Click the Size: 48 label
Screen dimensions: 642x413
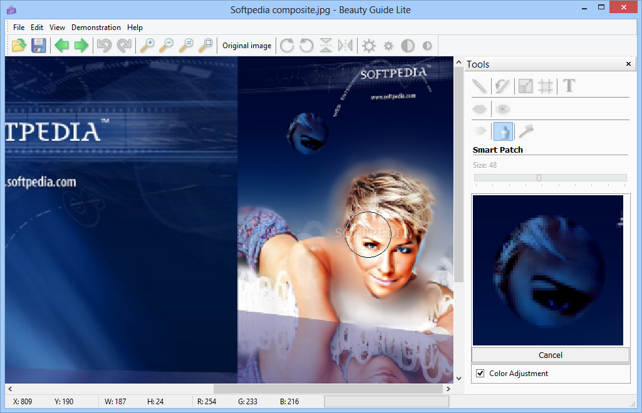pos(485,165)
